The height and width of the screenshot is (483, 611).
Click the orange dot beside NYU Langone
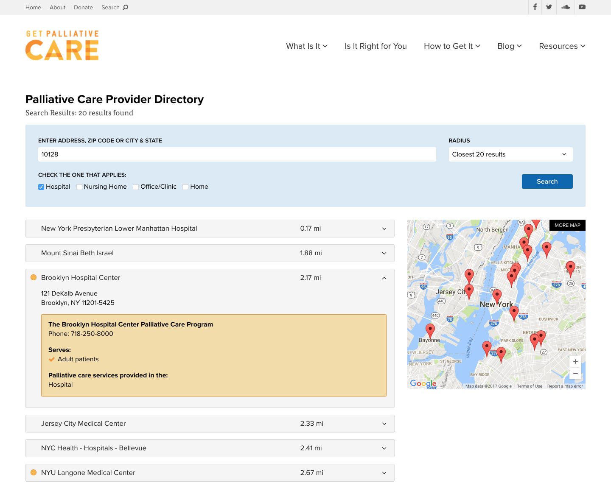click(x=34, y=472)
